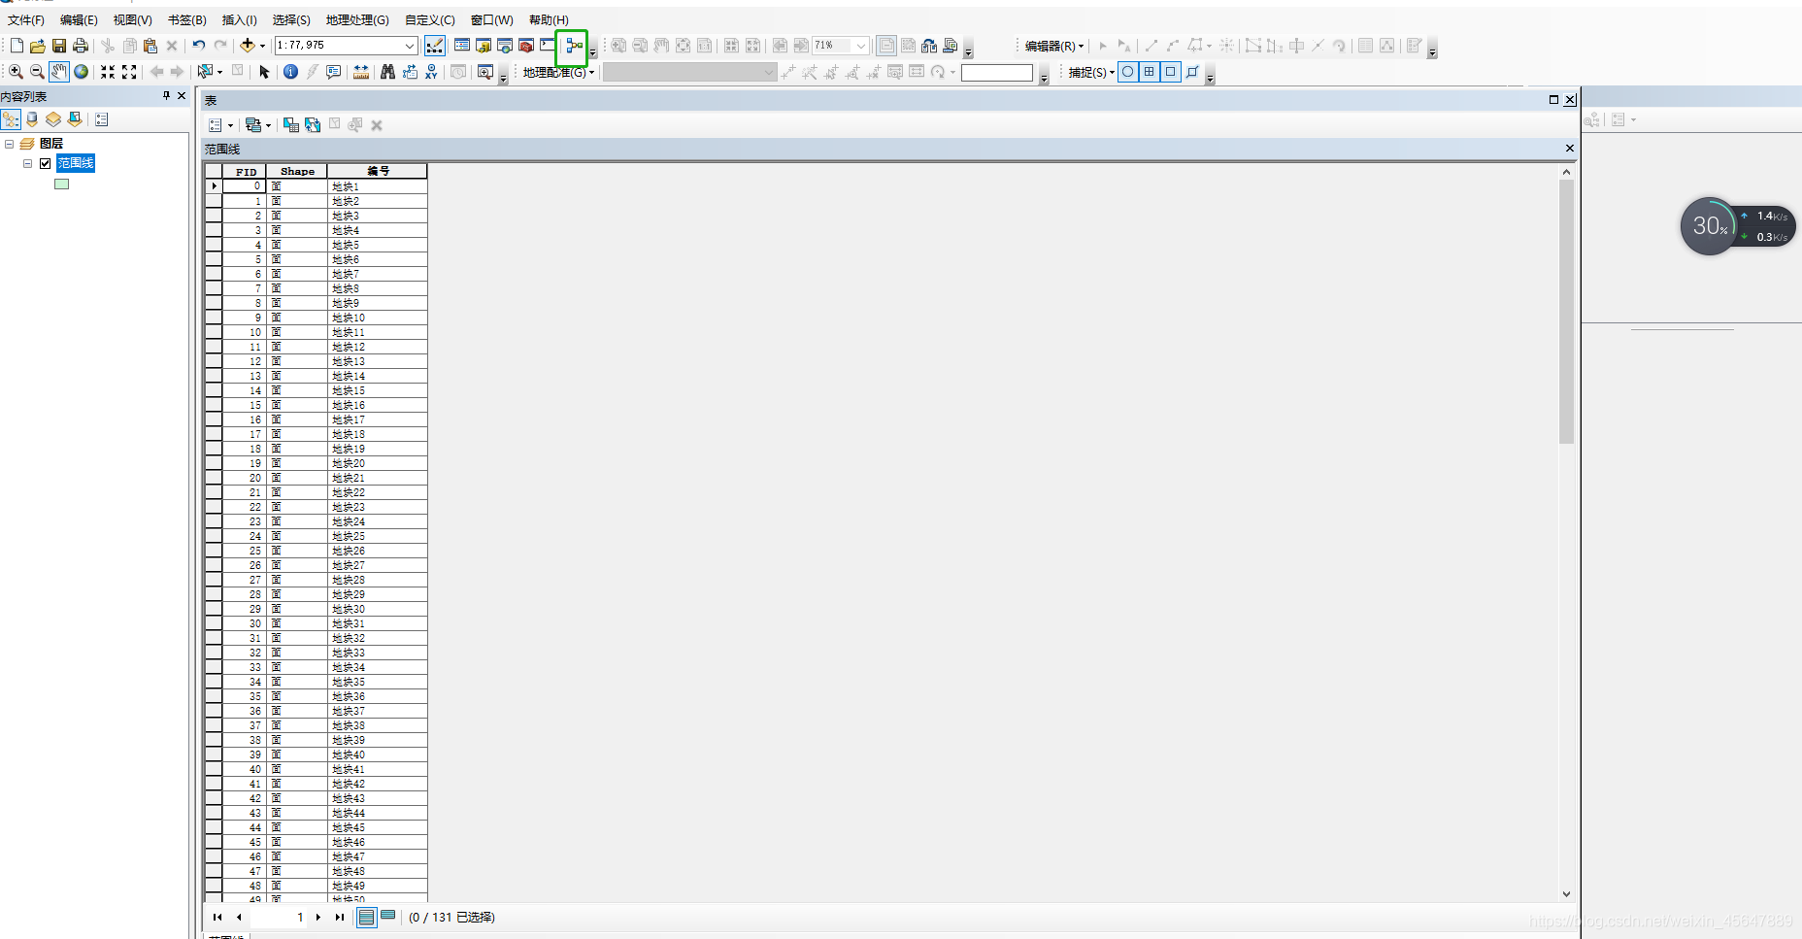Open the layout zoom 71% dropdown
Screen dimensions: 1802x939
pyautogui.click(x=861, y=46)
